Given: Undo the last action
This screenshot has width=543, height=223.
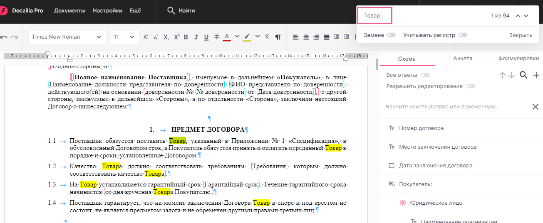Looking at the screenshot, I should (4, 37).
